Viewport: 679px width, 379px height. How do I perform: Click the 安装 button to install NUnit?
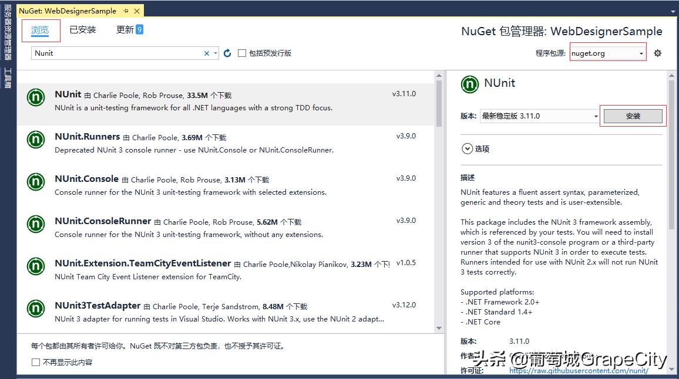pyautogui.click(x=633, y=116)
